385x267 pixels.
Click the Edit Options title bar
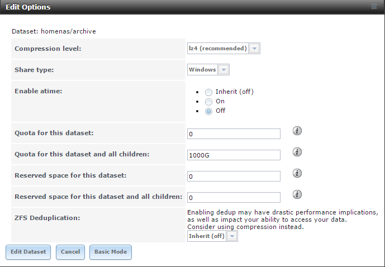[168, 7]
